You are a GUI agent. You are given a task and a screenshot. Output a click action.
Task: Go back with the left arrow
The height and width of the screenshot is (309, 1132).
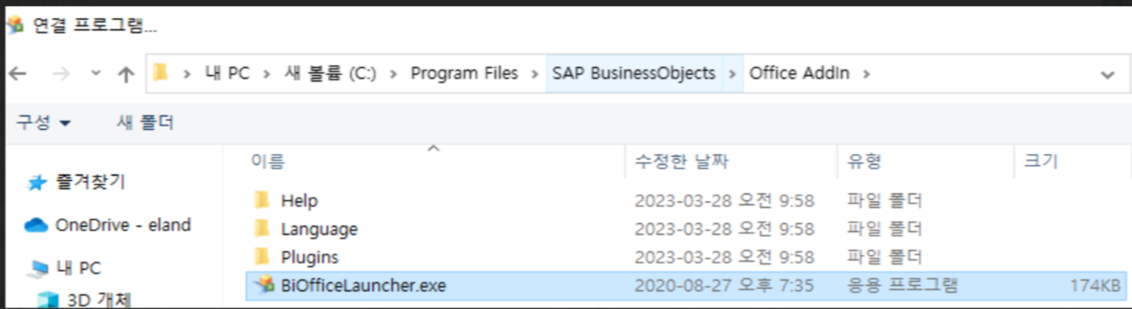tap(18, 74)
